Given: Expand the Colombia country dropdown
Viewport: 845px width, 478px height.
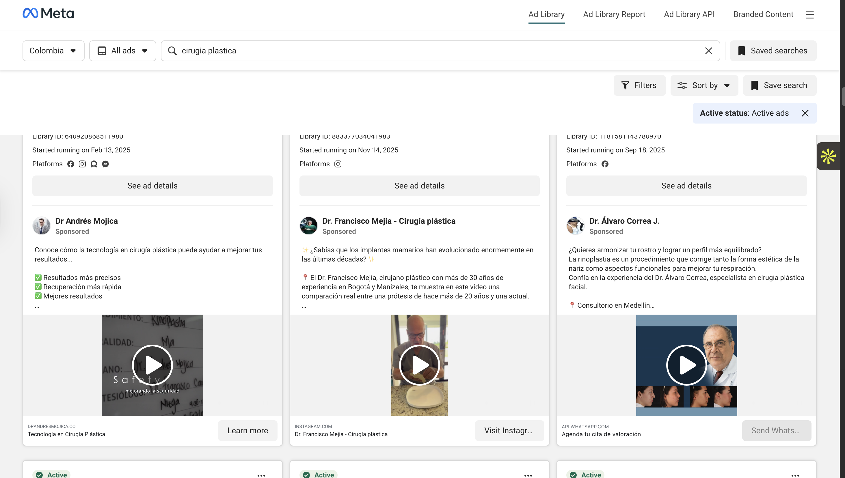Looking at the screenshot, I should tap(53, 51).
